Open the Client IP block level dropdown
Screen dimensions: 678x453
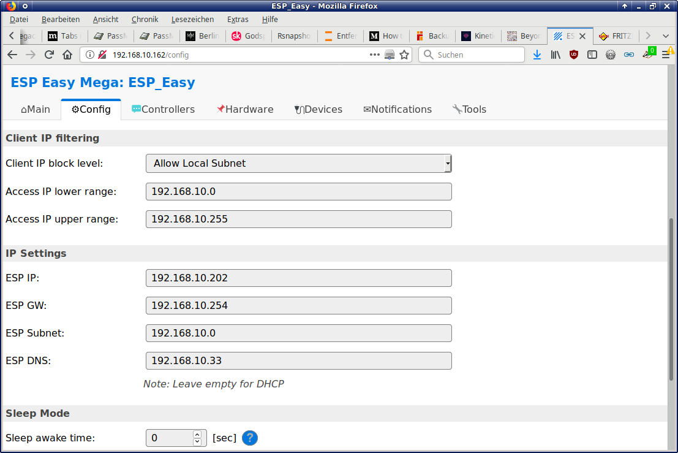pyautogui.click(x=298, y=163)
